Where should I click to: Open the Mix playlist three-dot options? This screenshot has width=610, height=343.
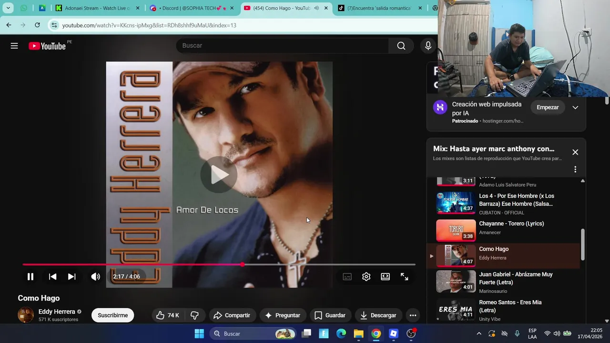575,170
